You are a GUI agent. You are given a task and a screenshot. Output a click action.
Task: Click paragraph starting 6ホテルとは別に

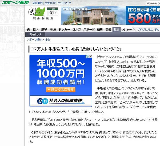(93, 137)
